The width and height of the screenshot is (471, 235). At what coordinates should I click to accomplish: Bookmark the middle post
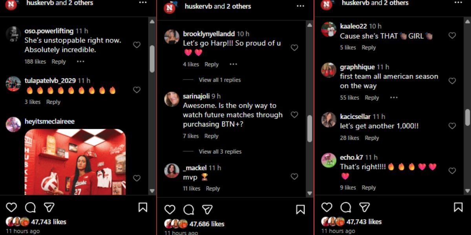click(x=300, y=210)
